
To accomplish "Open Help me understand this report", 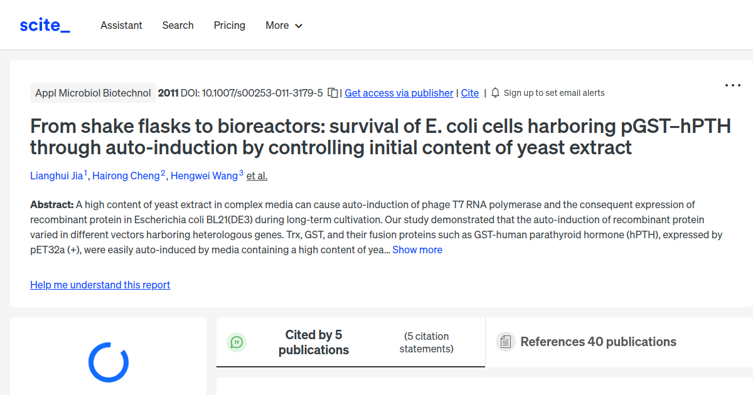I will (100, 285).
